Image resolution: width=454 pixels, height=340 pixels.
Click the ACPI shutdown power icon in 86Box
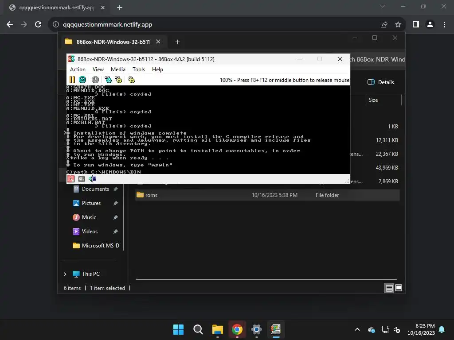click(x=95, y=80)
